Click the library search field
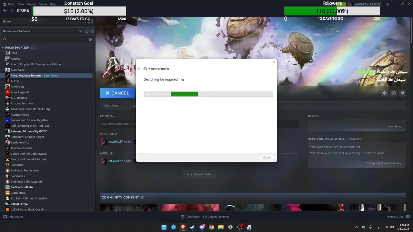 tap(44, 39)
